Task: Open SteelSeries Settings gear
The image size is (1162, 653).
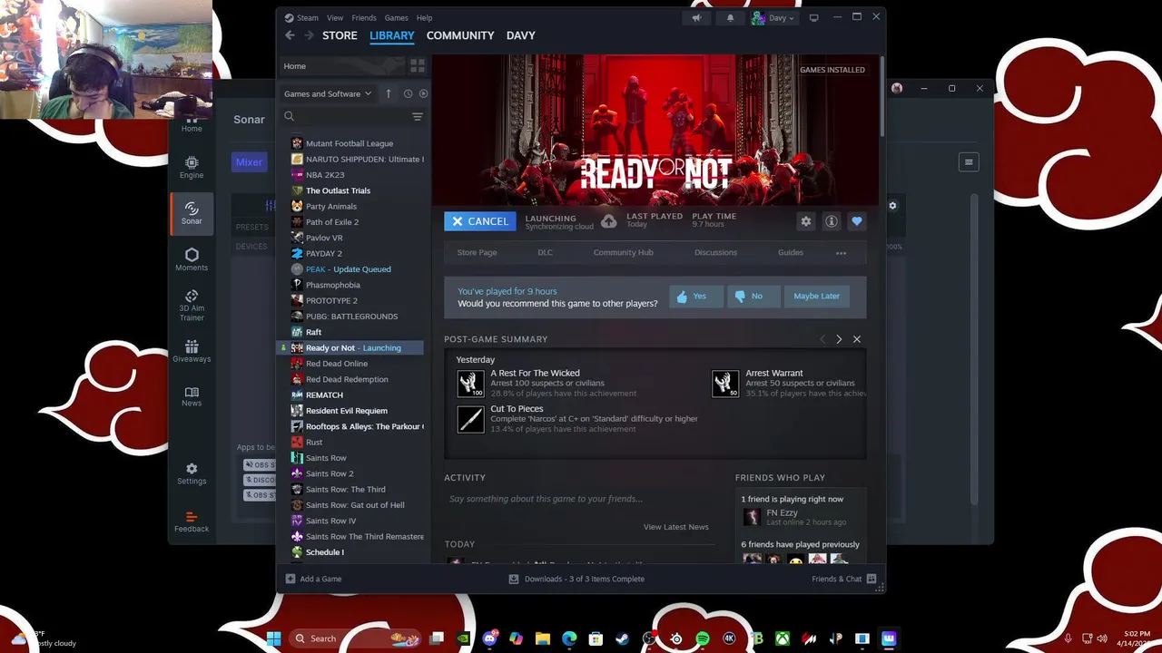Action: [192, 474]
